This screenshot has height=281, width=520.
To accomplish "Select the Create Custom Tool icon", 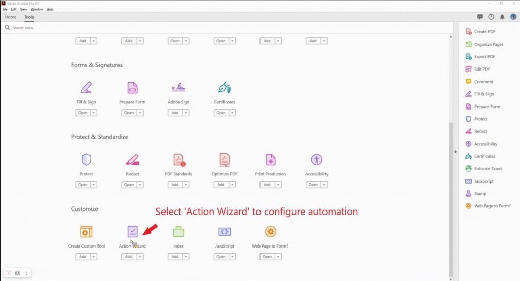I will (86, 232).
